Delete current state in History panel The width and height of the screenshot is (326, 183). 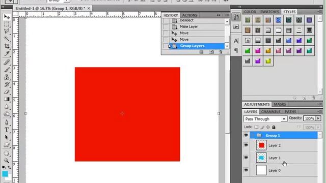tap(221, 52)
